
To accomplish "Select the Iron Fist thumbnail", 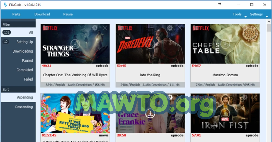I will pos(225,113).
